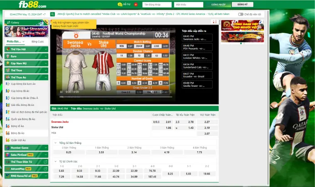Click the search magnifier icon beside the clock
This screenshot has width=315, height=187.
[52, 14]
